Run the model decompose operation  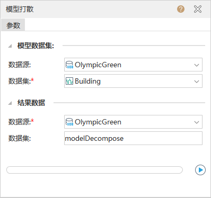click(x=200, y=170)
